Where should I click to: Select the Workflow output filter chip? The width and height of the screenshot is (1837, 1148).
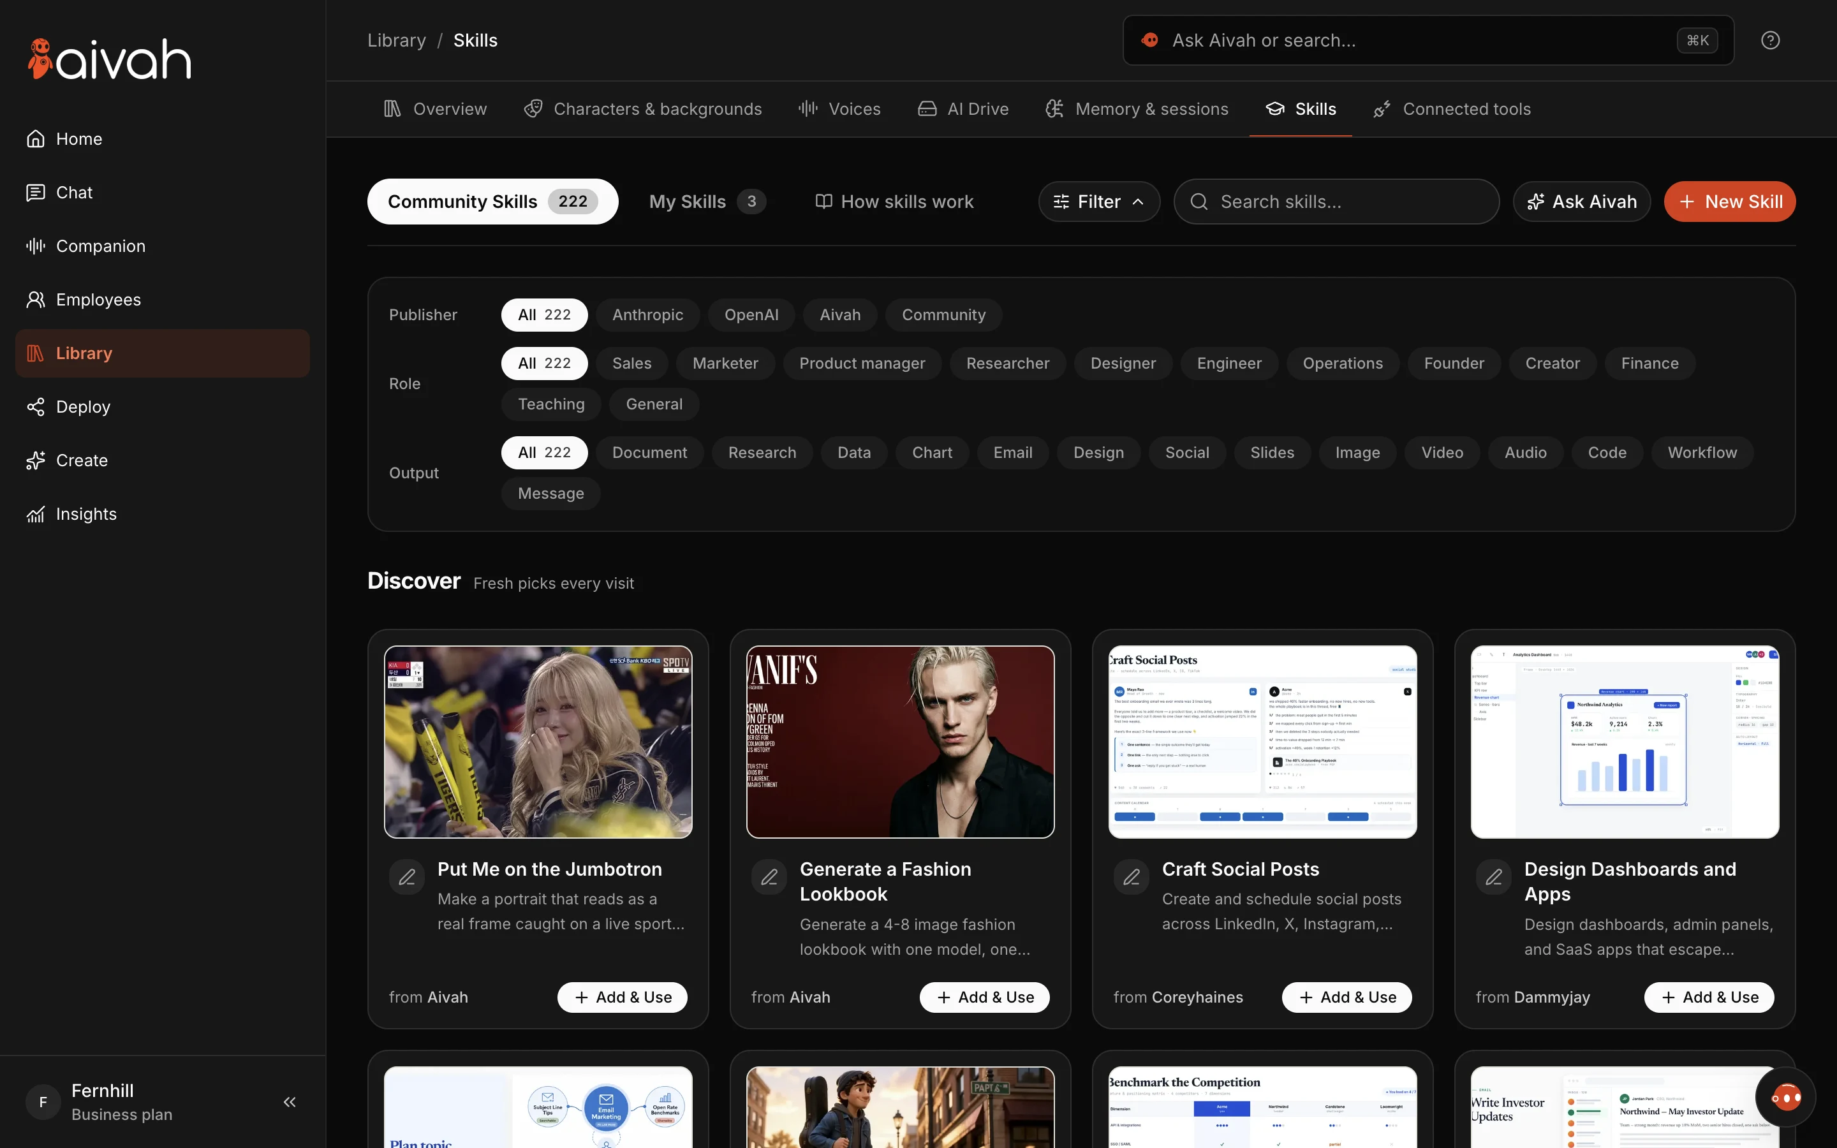pyautogui.click(x=1702, y=453)
